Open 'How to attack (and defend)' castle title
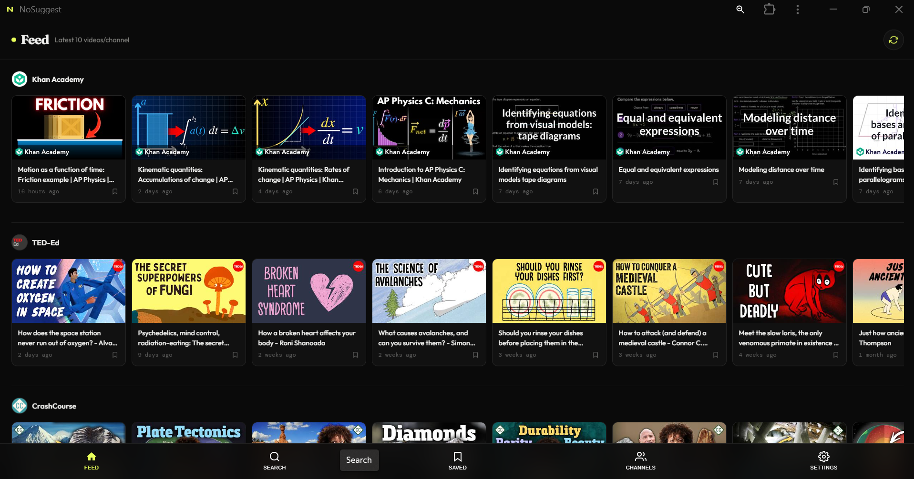 (663, 338)
